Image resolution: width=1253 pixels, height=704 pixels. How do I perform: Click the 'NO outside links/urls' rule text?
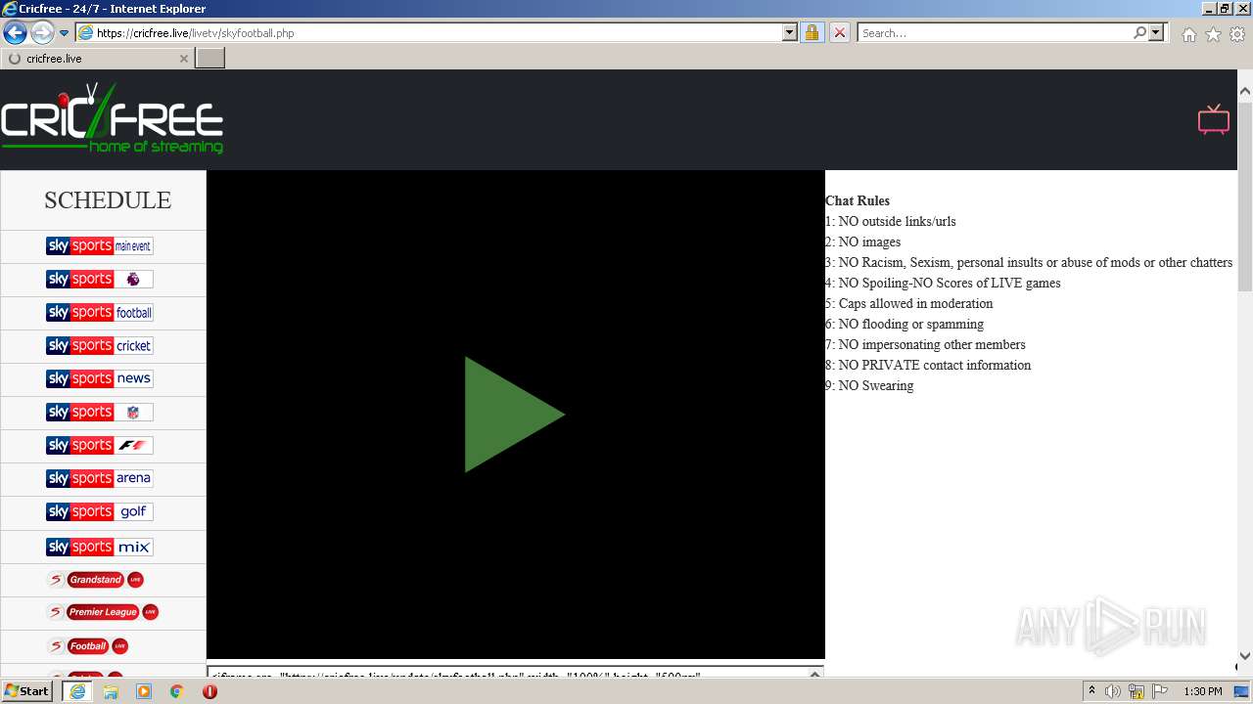coord(898,221)
